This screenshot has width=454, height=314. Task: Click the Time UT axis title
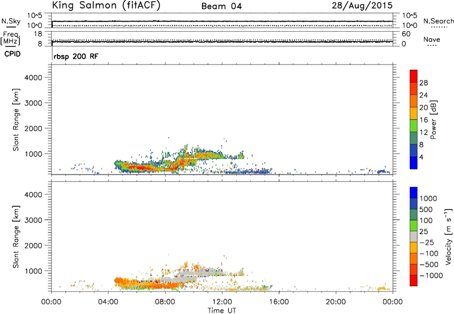222,311
